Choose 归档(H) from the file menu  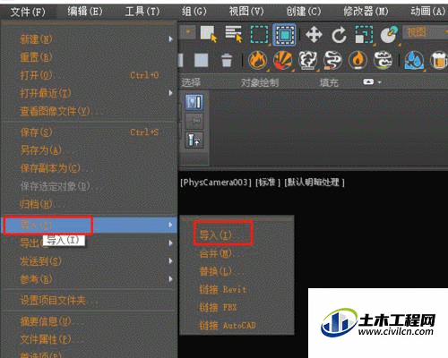point(89,204)
